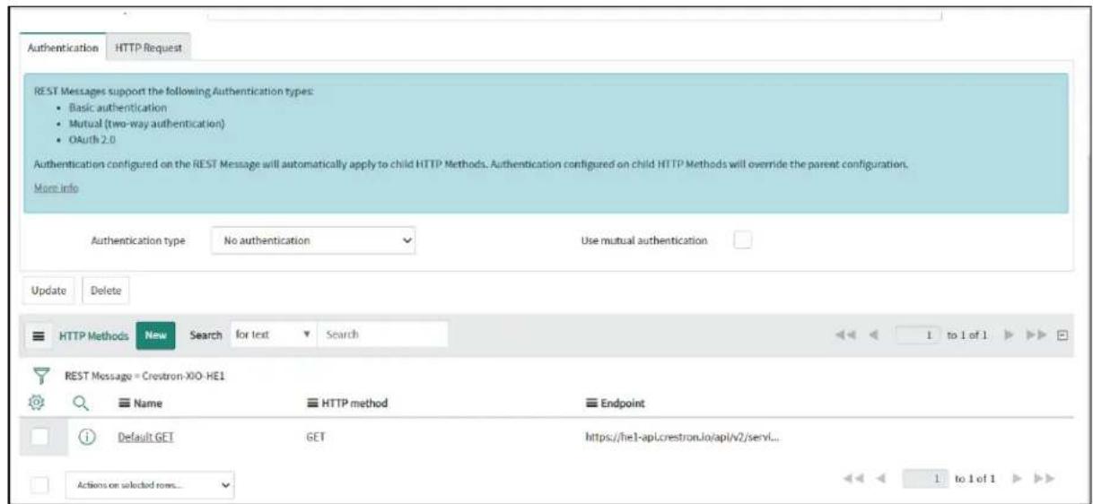This screenshot has height=504, width=1093.
Task: Collapse the HTTP Methods related list
Action: tap(1062, 335)
